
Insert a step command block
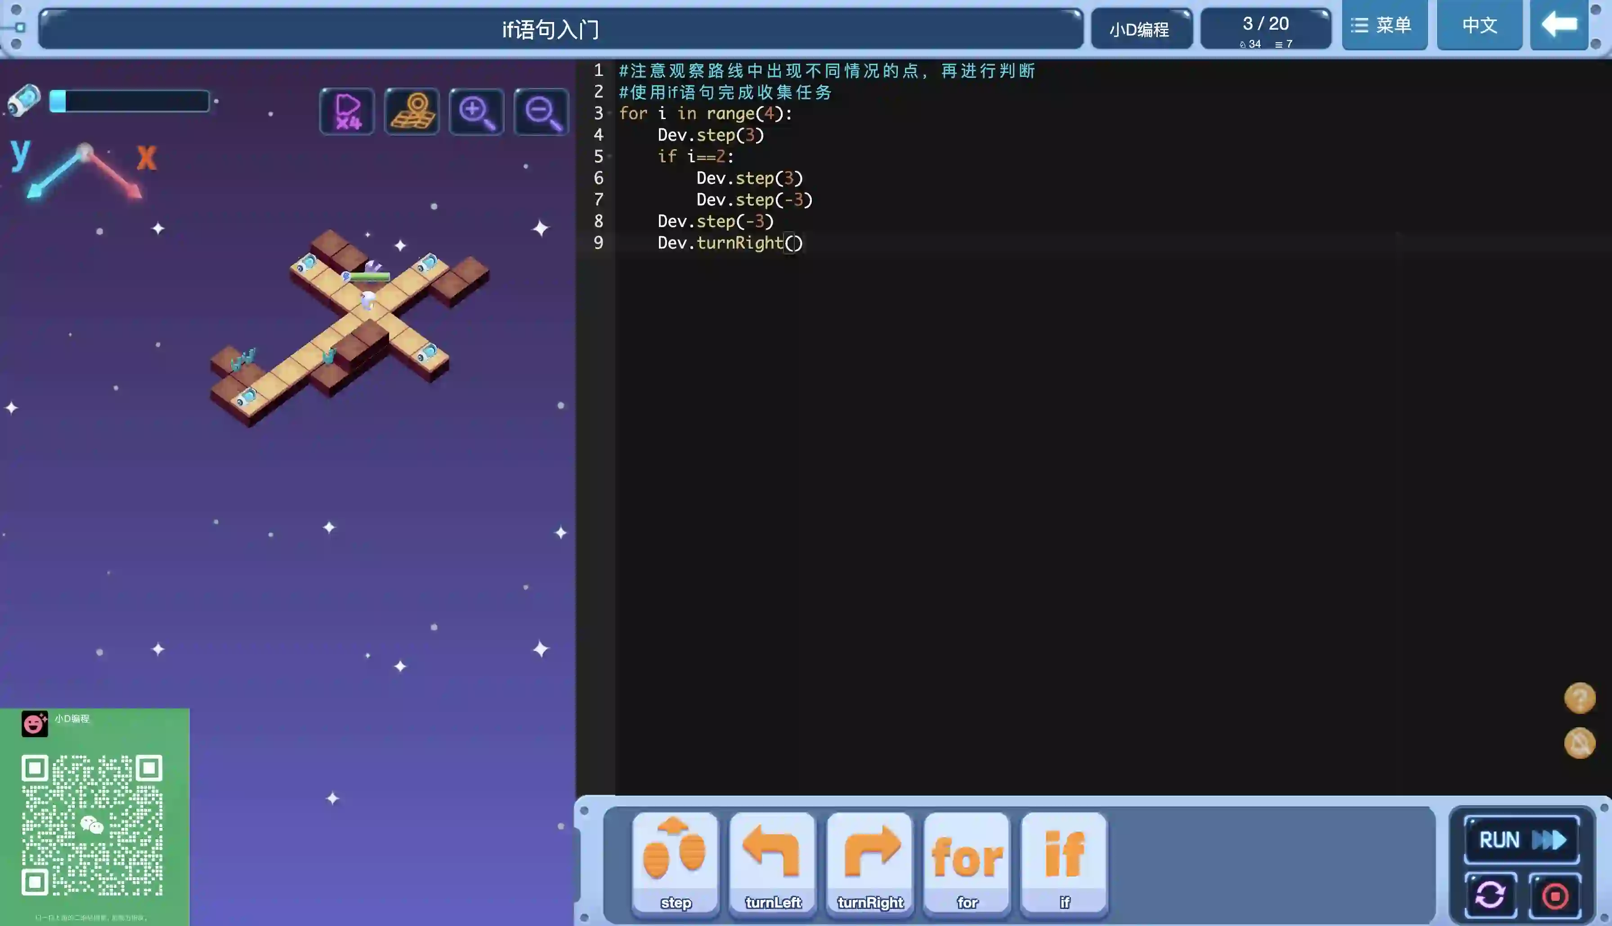tap(675, 863)
